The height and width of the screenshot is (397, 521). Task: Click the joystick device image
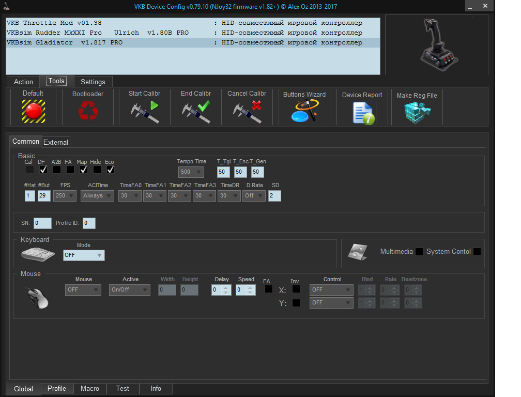point(438,45)
